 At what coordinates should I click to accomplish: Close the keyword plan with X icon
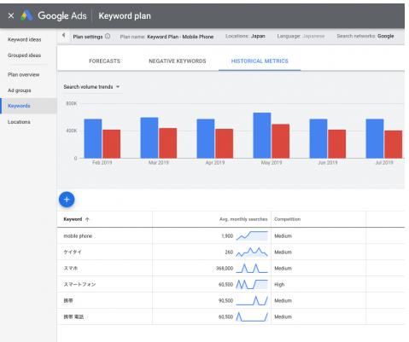click(x=11, y=15)
